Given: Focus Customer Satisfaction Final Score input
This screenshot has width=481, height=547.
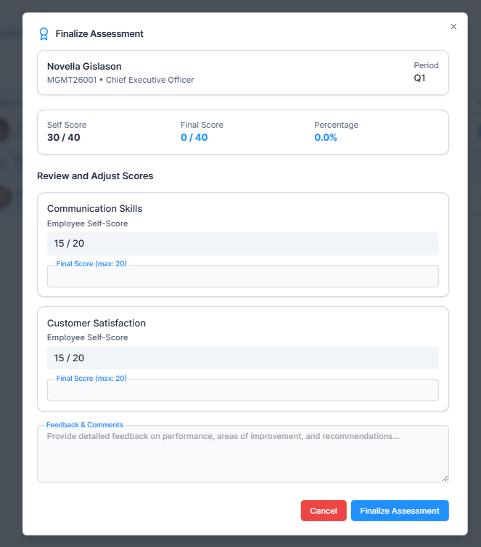Looking at the screenshot, I should (242, 390).
